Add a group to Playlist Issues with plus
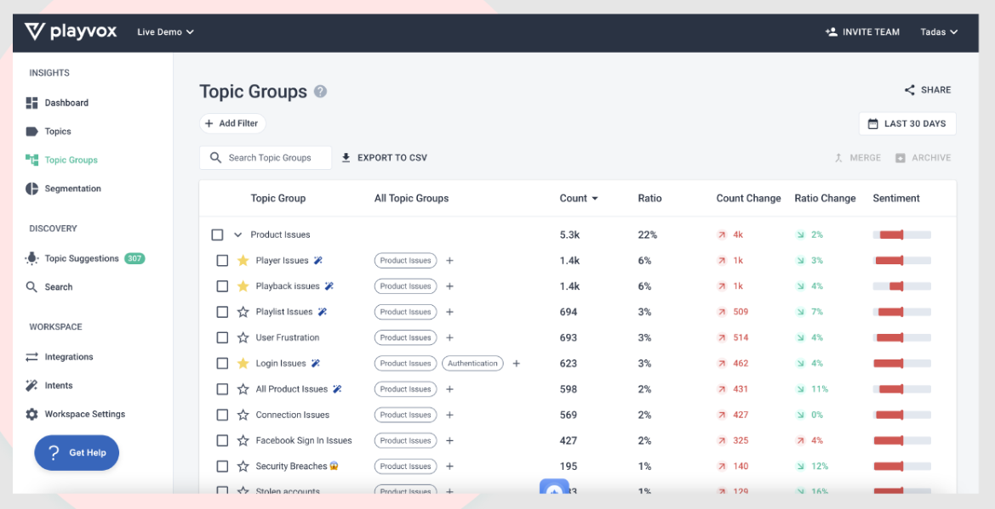Image resolution: width=995 pixels, height=509 pixels. point(449,312)
